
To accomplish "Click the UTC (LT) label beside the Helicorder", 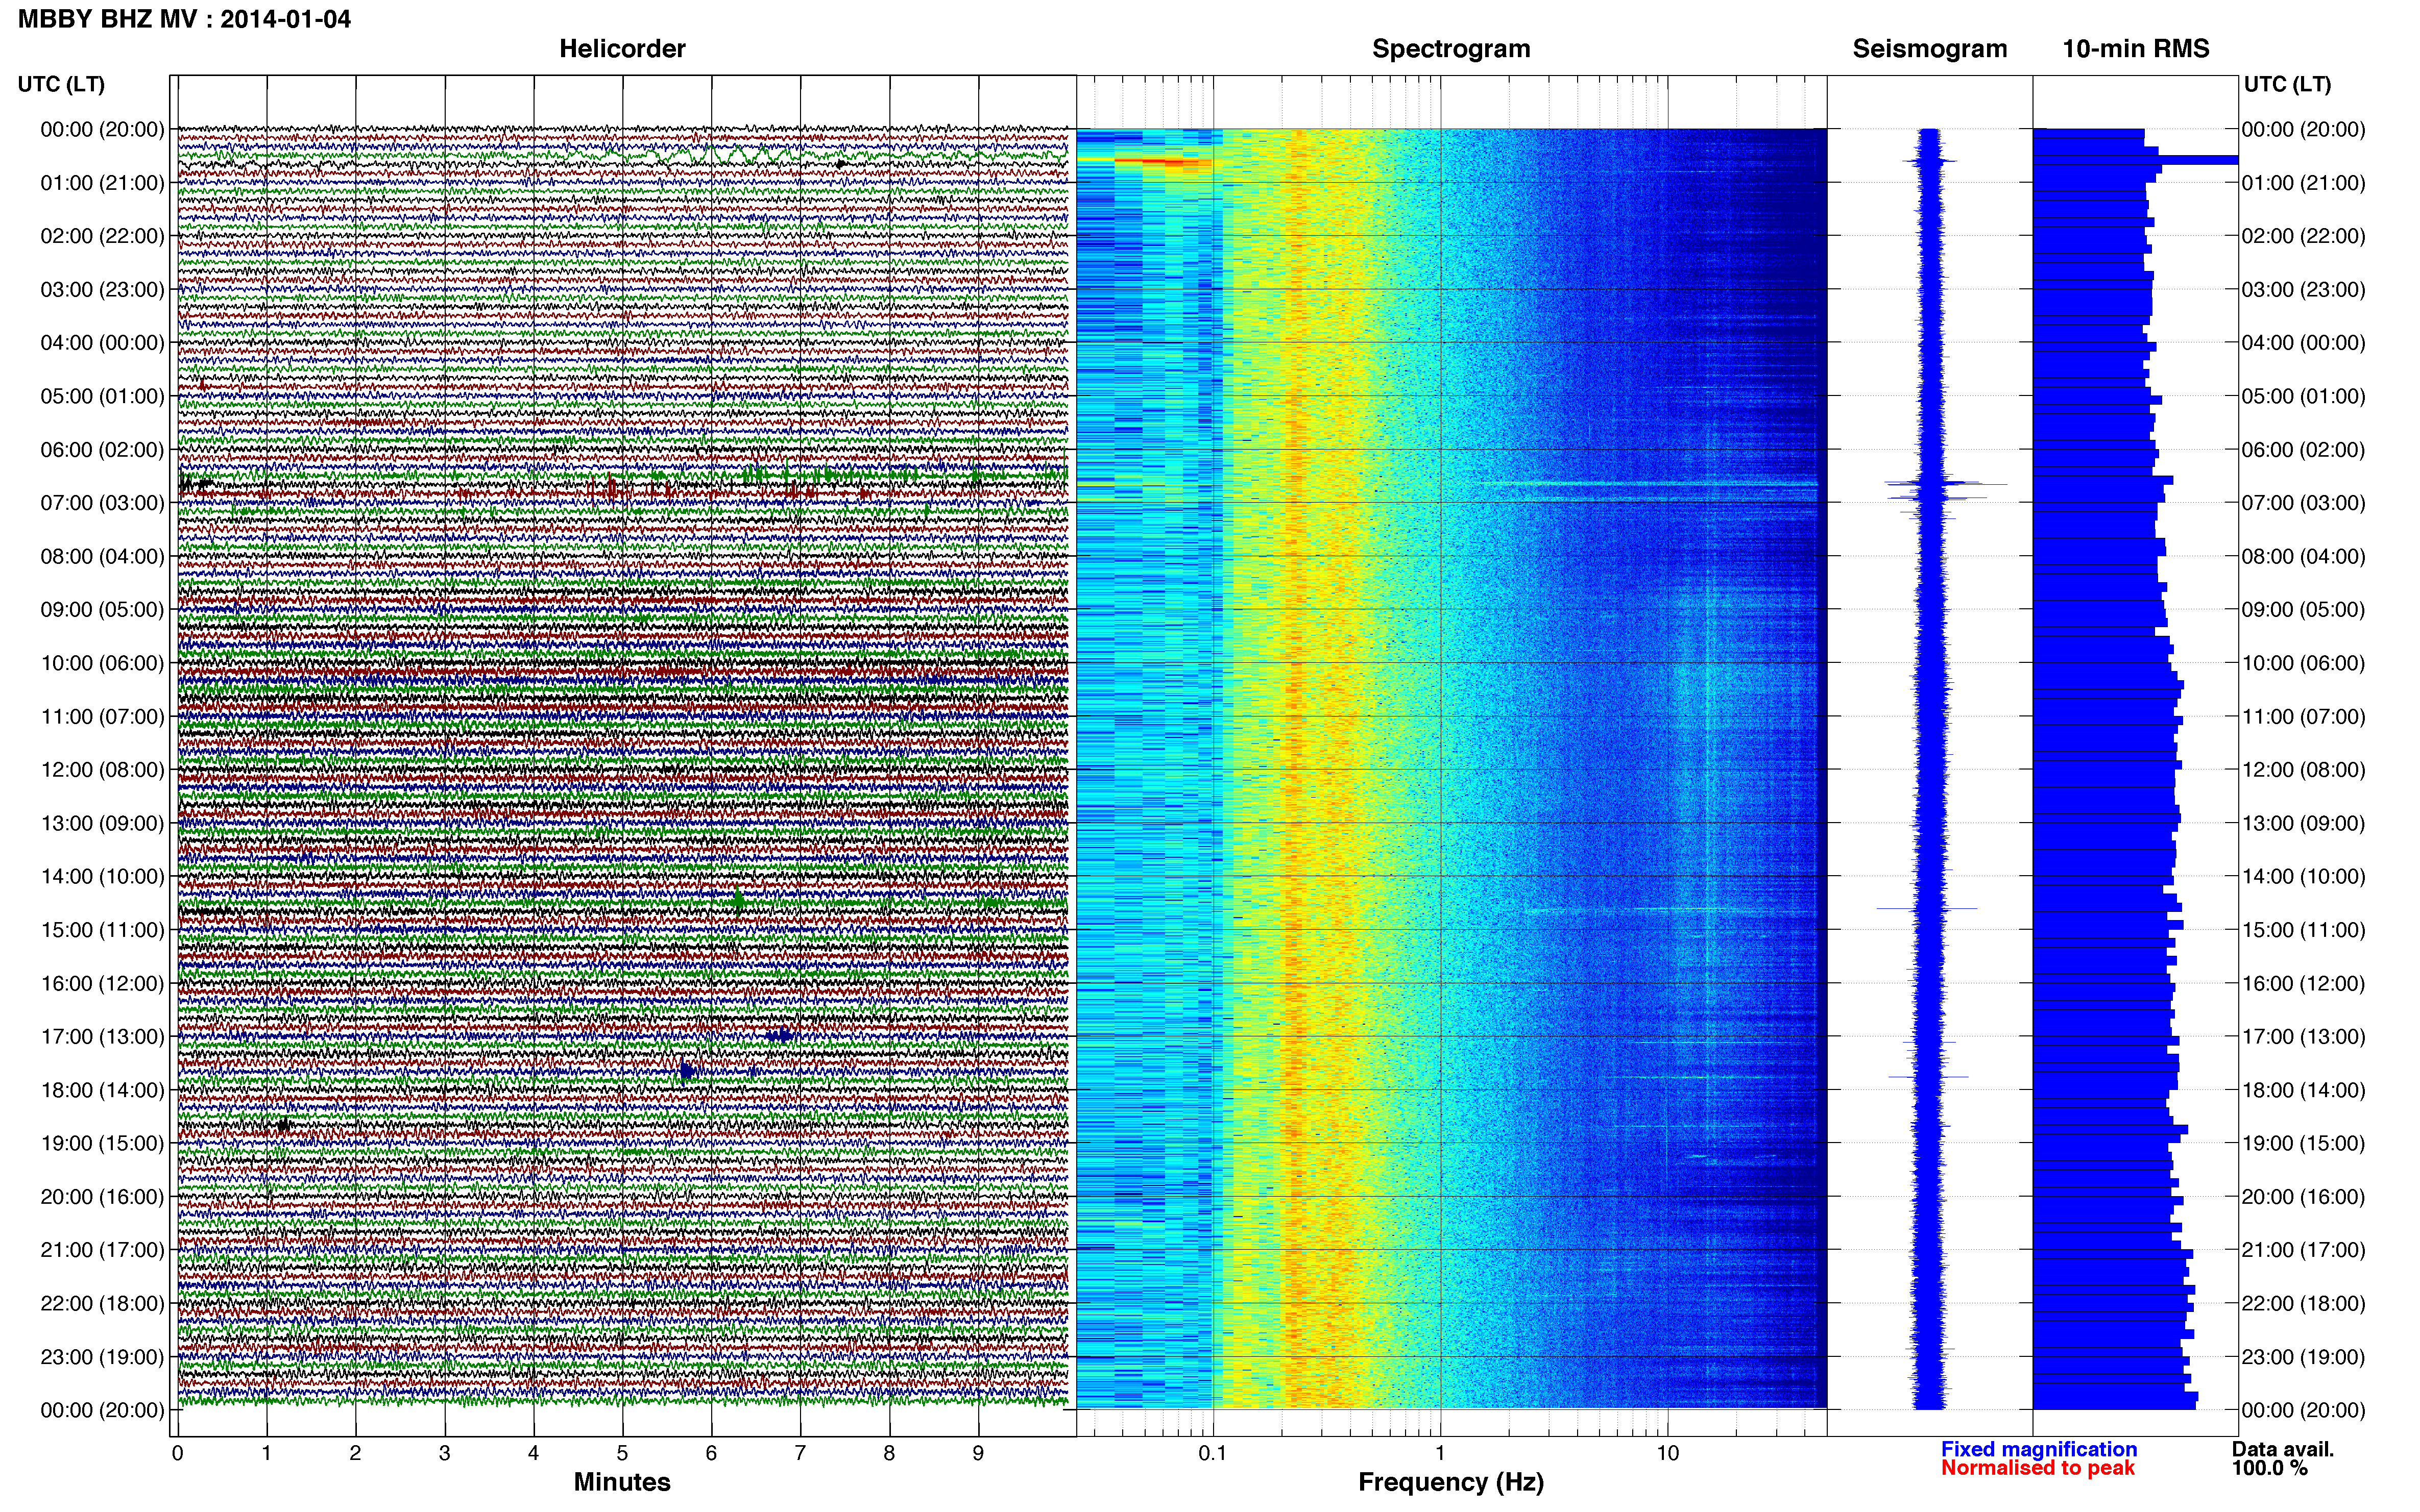I will pos(61,84).
